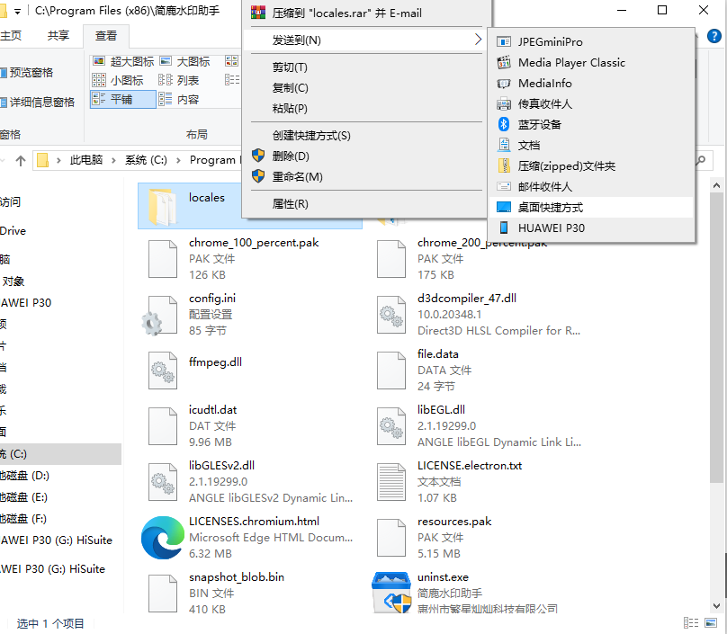
Task: Open Help via the question mark icon
Action: tap(714, 37)
